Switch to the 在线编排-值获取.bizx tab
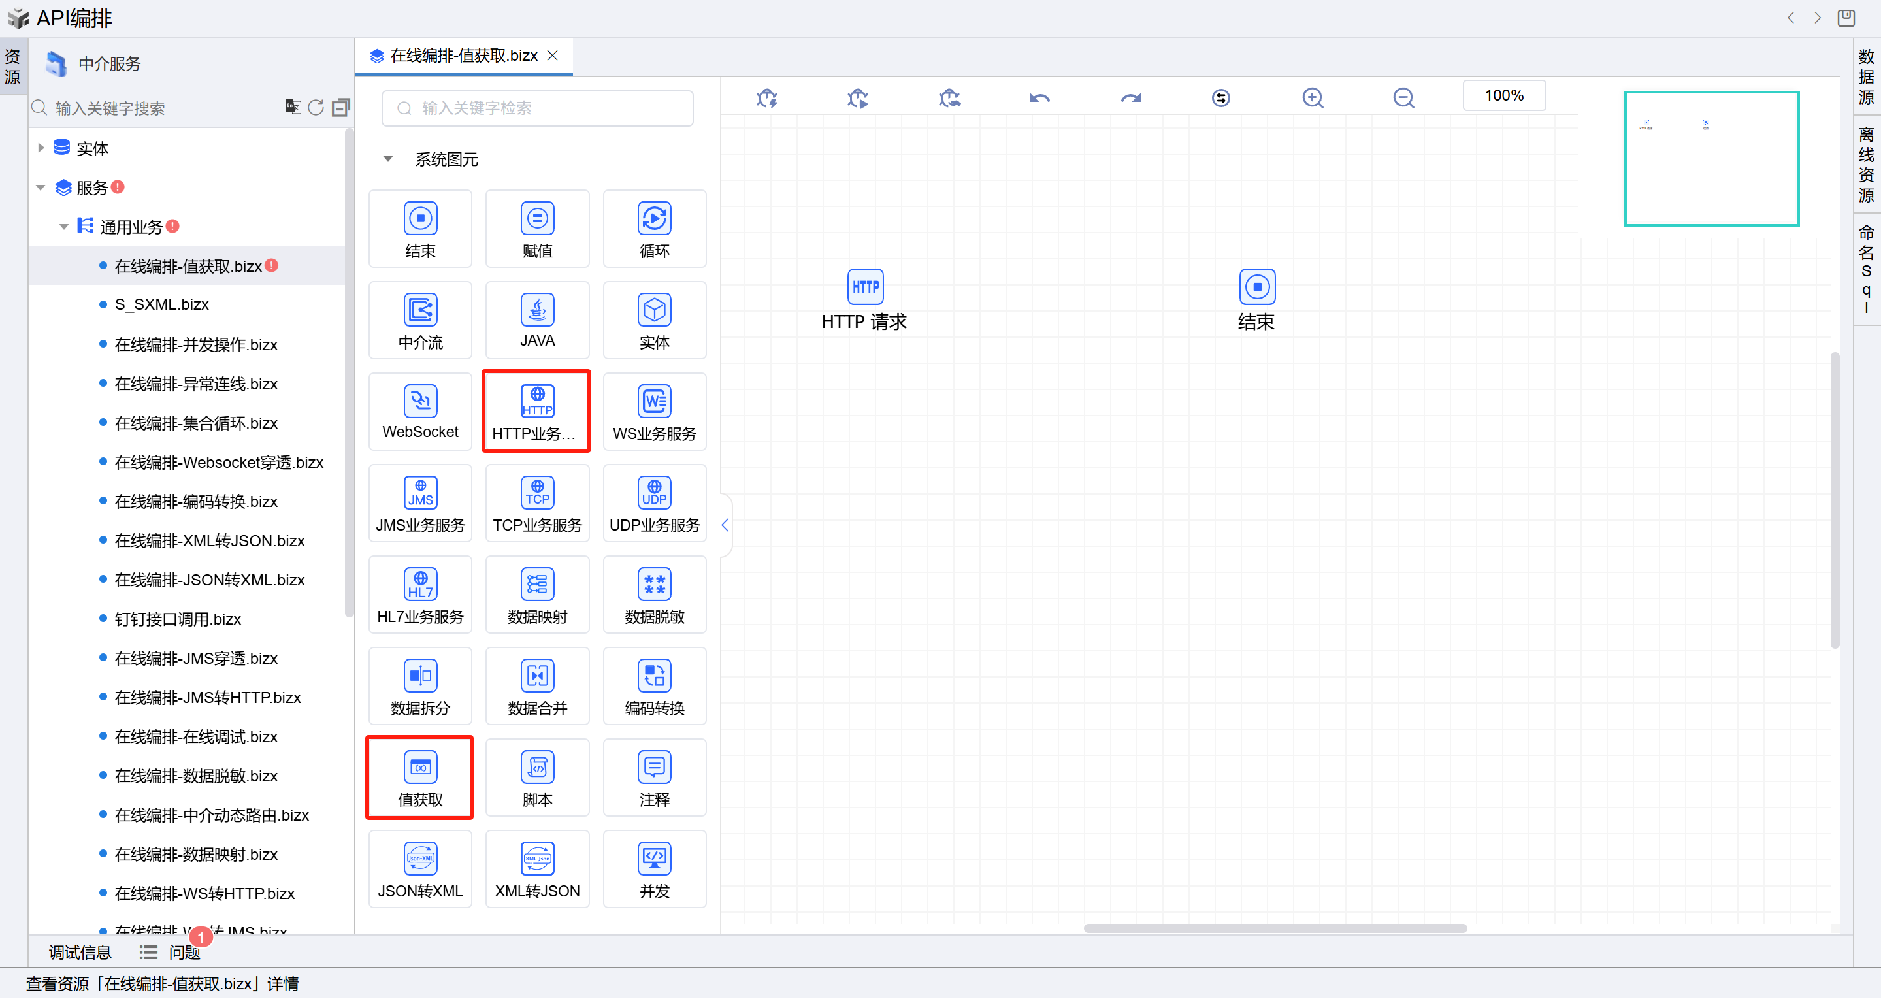This screenshot has width=1881, height=999. click(463, 56)
